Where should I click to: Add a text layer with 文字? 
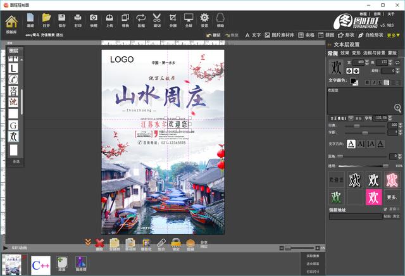point(253,35)
